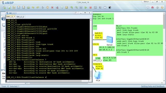Screen dimensions: 166x93
Task: Click the delete-all-connections icon
Action: point(57,7)
